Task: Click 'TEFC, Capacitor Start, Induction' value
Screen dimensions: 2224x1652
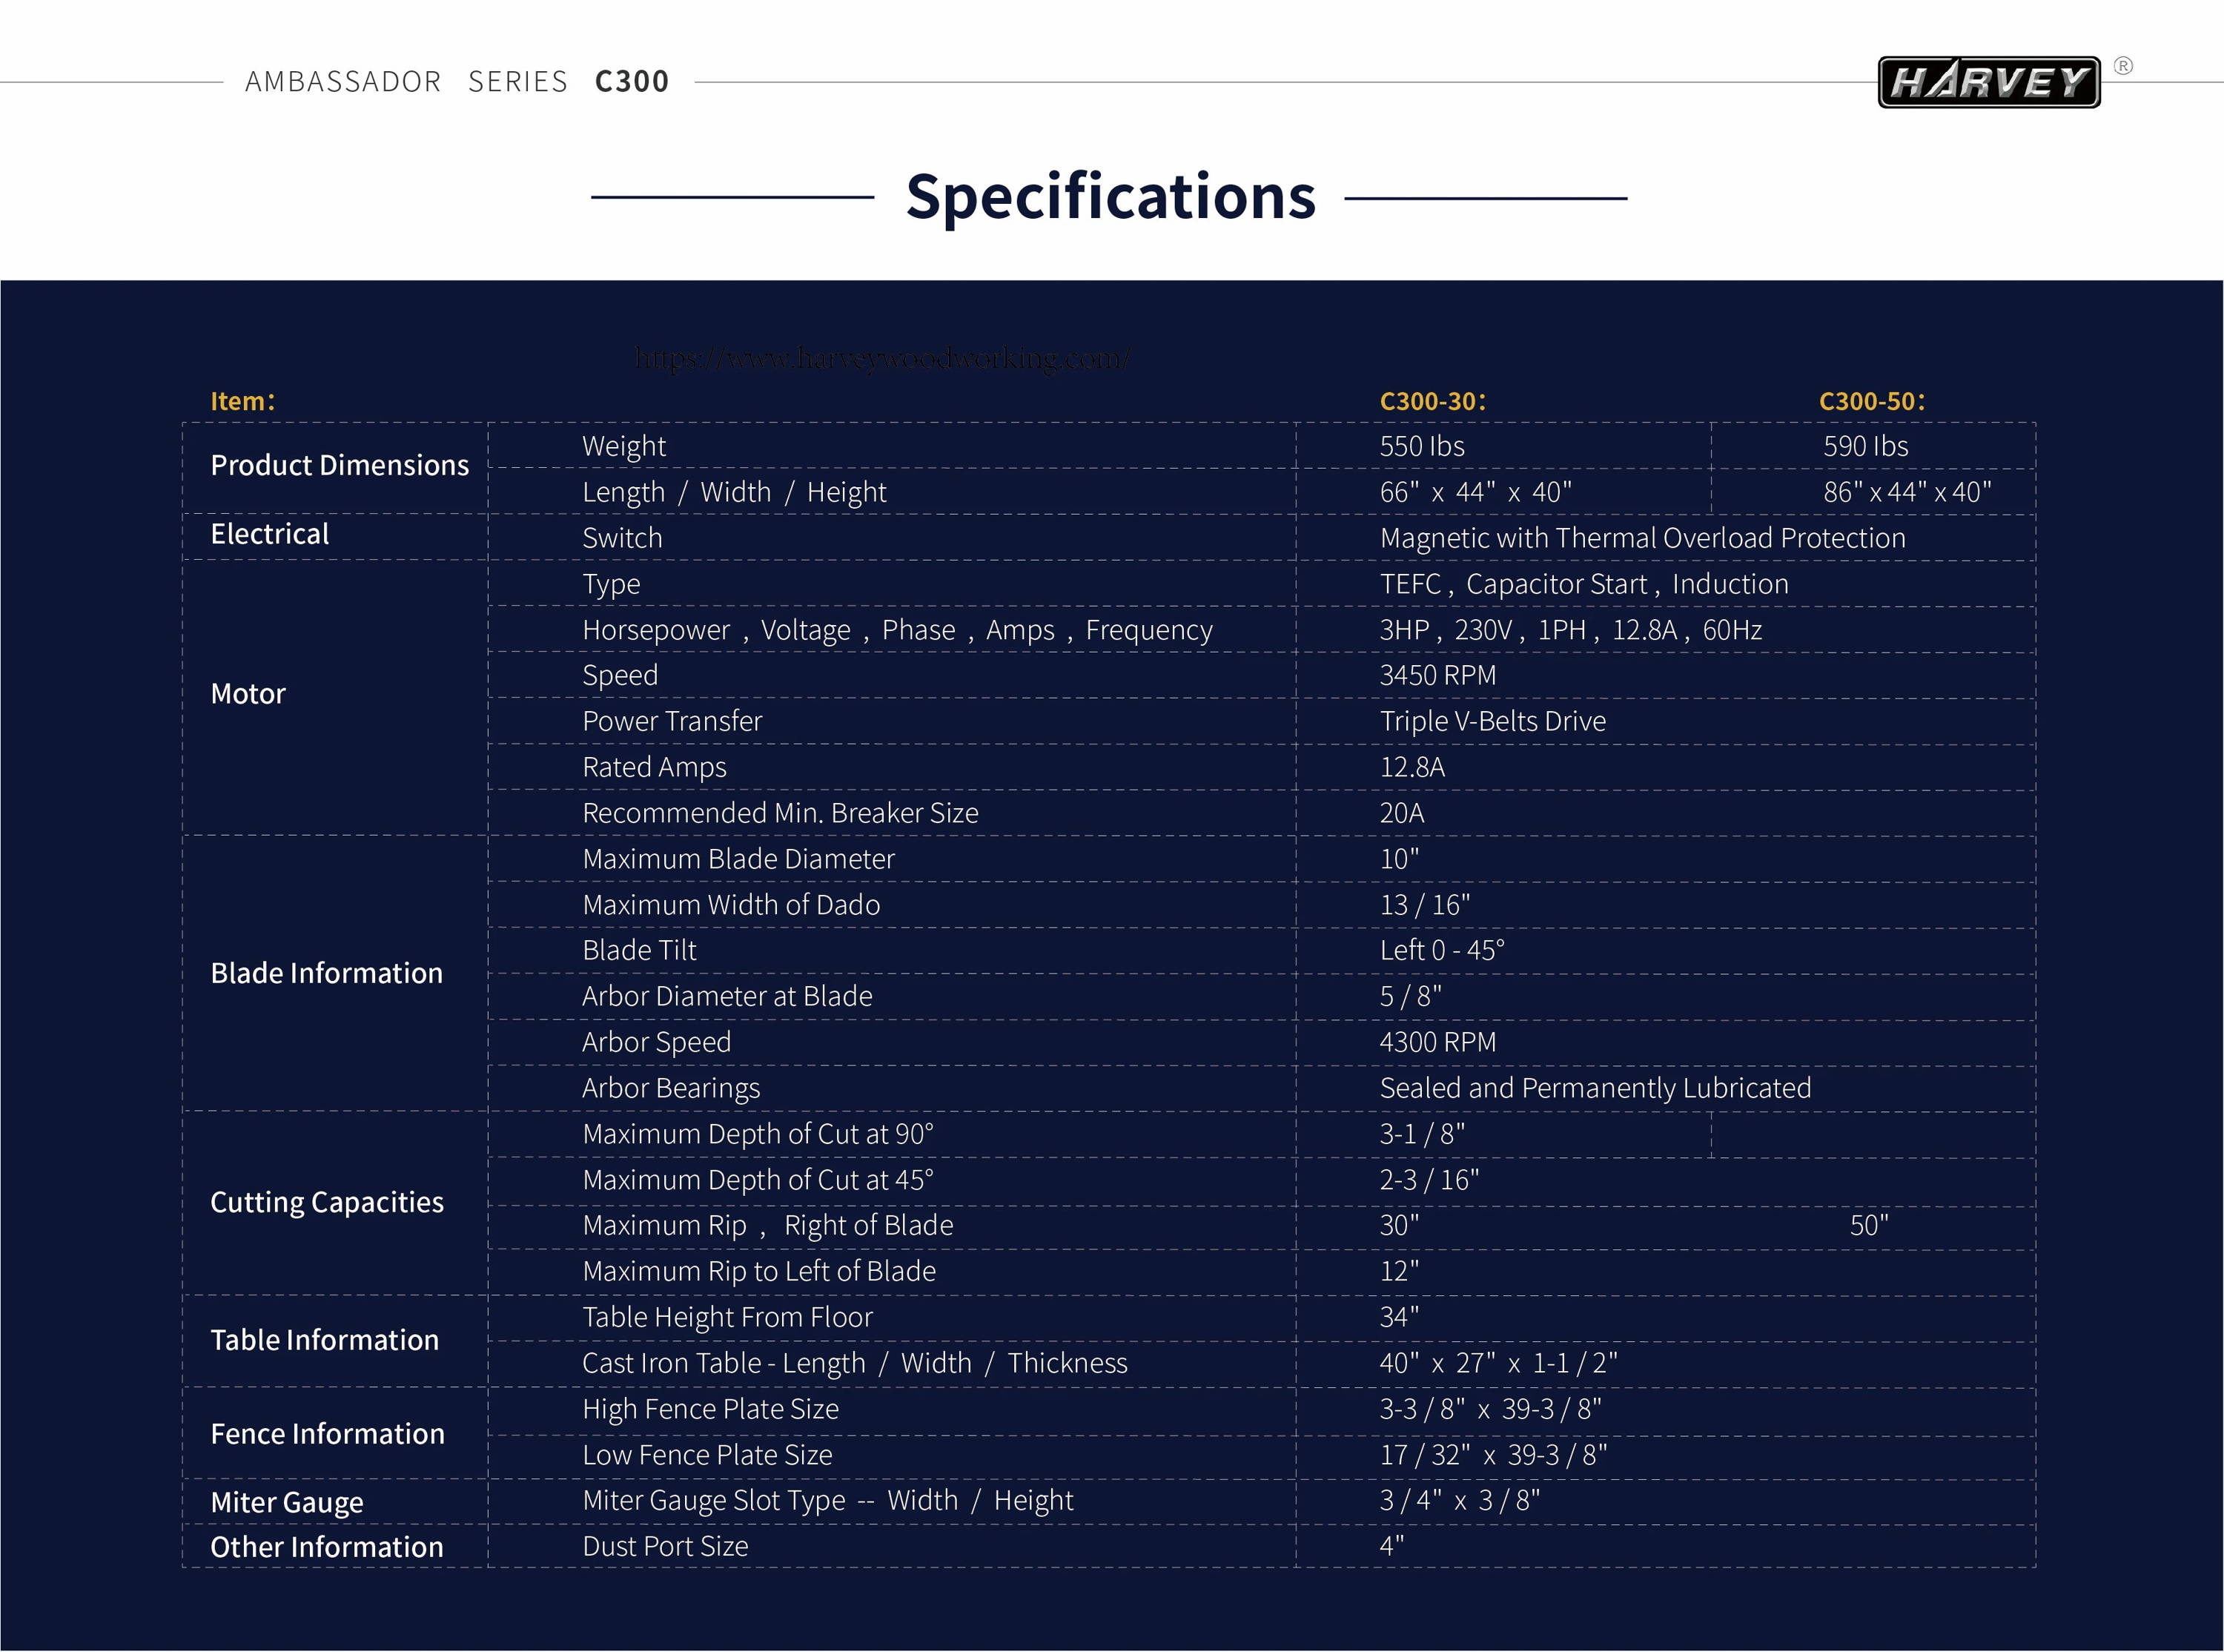Action: pos(1584,584)
